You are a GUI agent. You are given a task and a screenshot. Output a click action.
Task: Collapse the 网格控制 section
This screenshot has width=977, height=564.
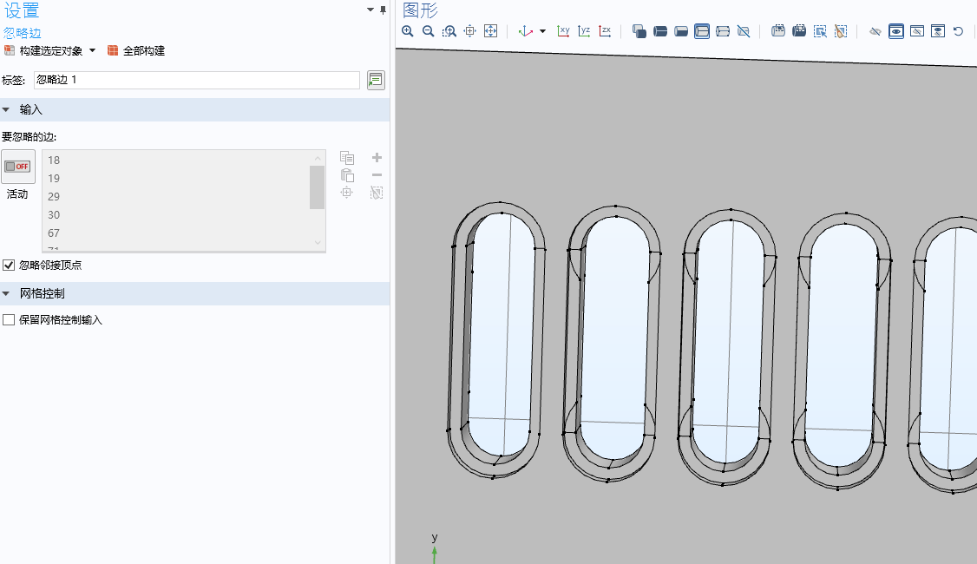click(x=6, y=293)
